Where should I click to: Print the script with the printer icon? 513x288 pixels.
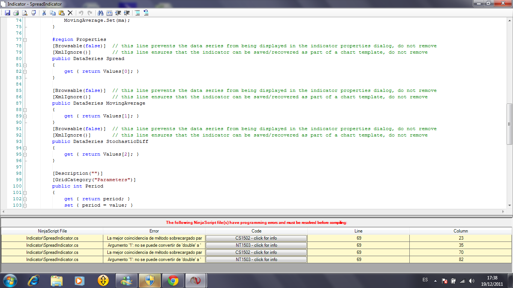16,13
